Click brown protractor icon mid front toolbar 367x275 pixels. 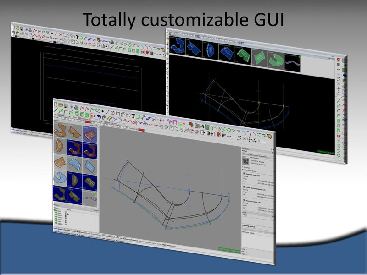(191, 124)
